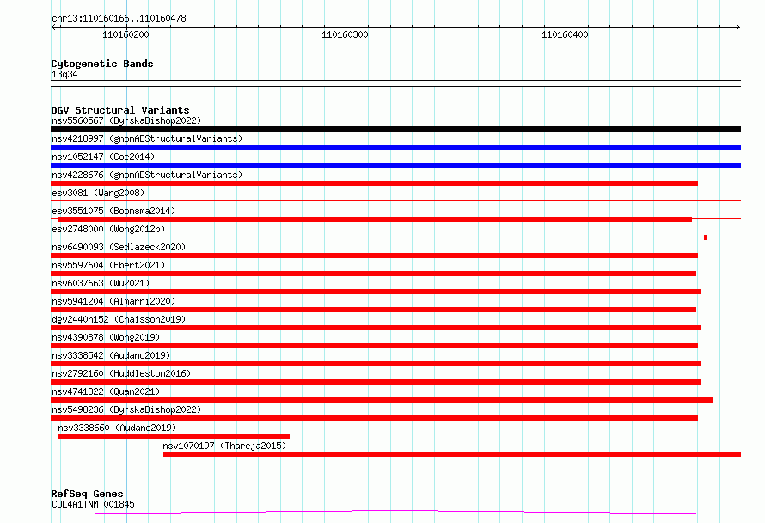Viewport: 765px width, 523px height.
Task: Click the red bar under nsv5597604
Action: 373,274
